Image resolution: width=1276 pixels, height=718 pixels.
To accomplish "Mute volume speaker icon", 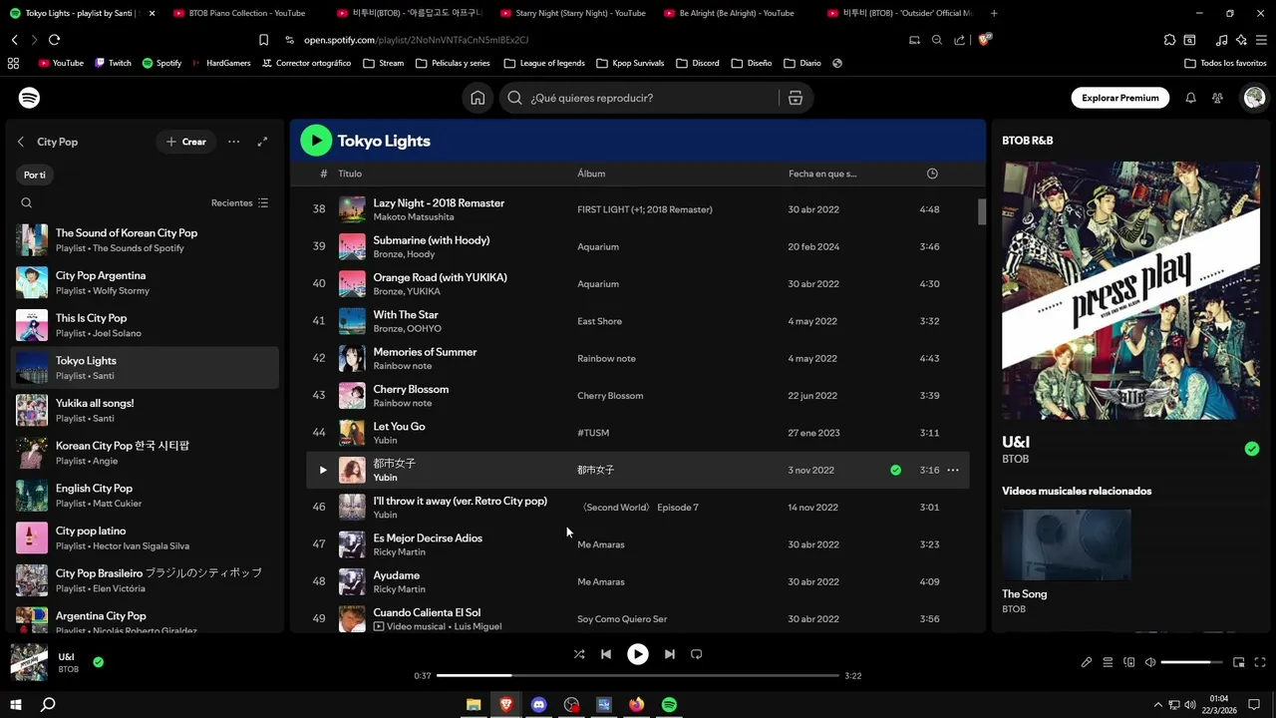I will [1150, 662].
